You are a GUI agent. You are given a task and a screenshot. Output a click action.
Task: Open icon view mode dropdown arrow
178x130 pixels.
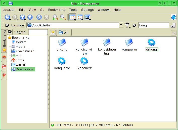(75, 20)
